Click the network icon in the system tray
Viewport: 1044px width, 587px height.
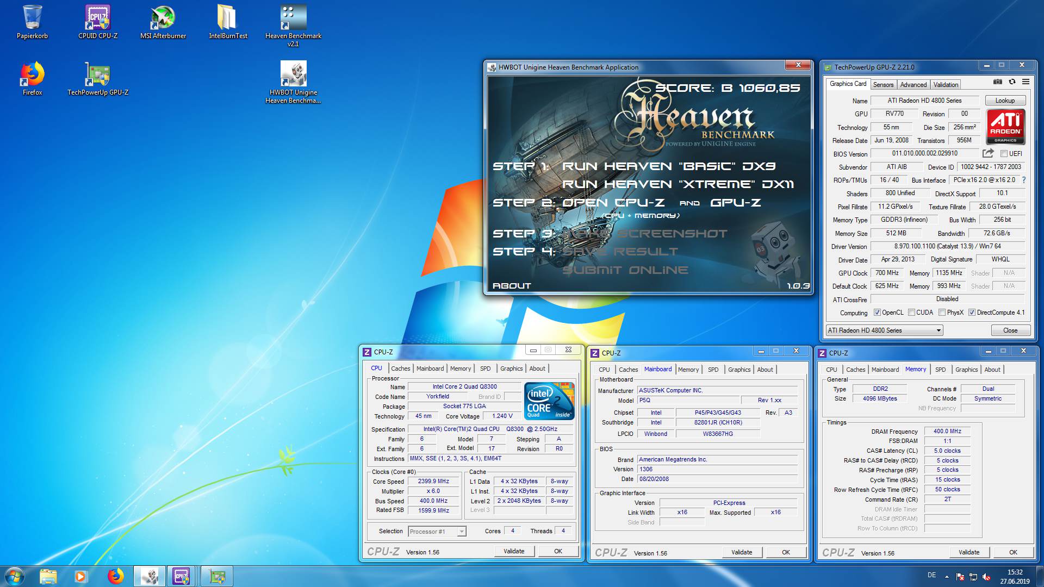(973, 577)
